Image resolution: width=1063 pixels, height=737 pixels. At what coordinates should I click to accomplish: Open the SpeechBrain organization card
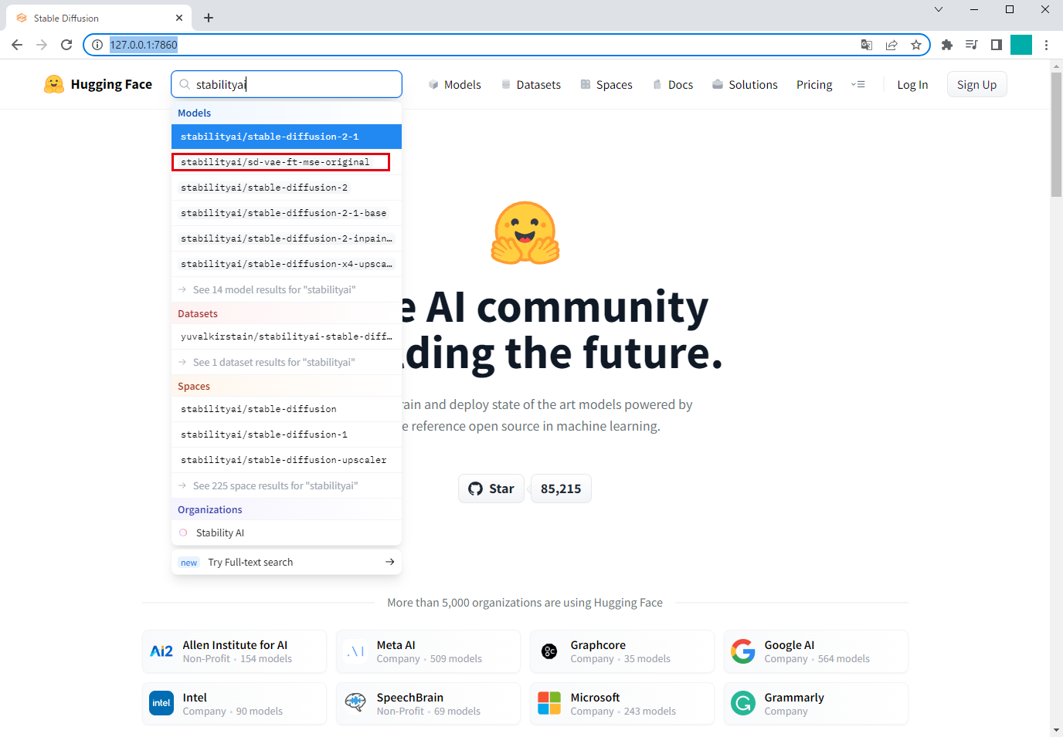(x=428, y=703)
